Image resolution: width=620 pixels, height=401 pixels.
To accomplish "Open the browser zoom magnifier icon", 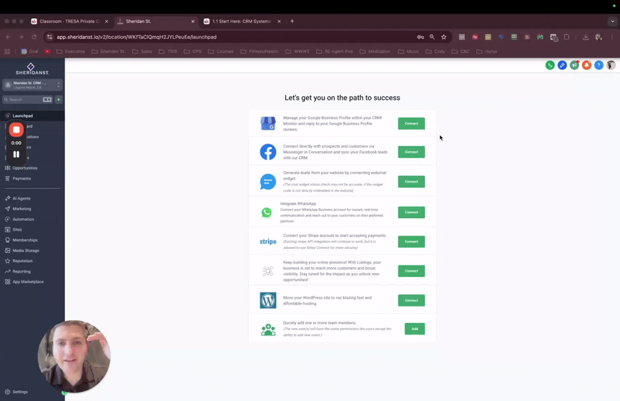I will coord(432,37).
